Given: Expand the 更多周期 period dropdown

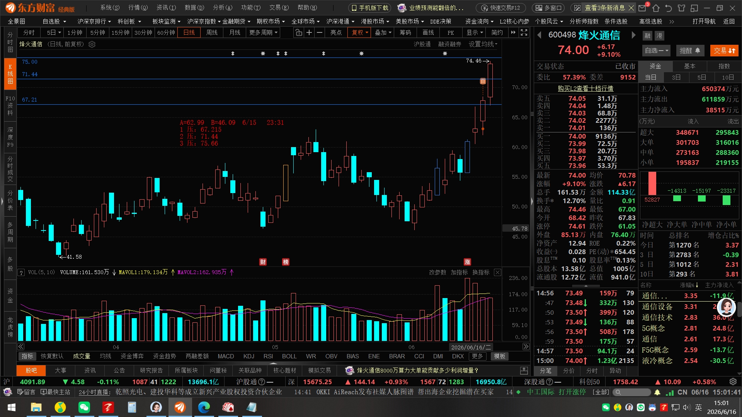Looking at the screenshot, I should (263, 33).
